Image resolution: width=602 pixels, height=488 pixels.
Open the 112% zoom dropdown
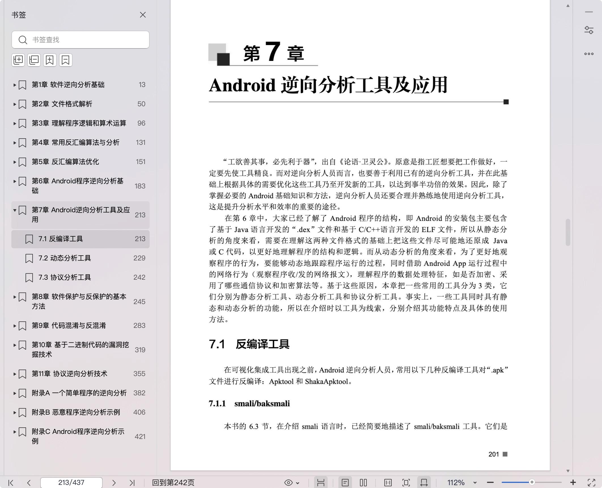point(475,483)
